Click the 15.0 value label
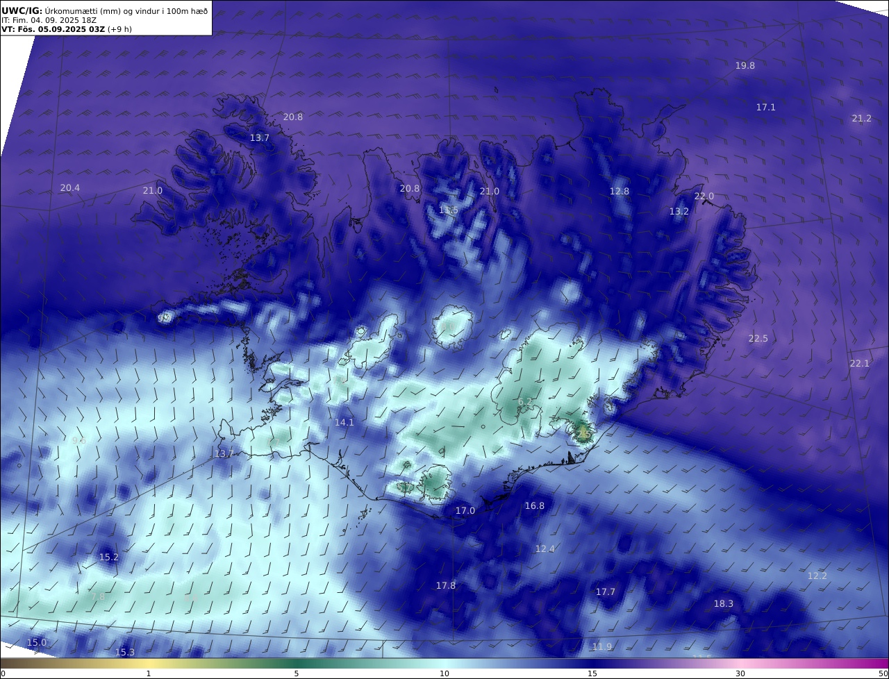 [37, 642]
